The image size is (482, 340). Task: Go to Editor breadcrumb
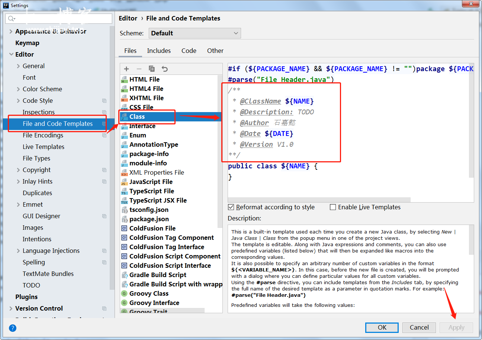(x=128, y=18)
